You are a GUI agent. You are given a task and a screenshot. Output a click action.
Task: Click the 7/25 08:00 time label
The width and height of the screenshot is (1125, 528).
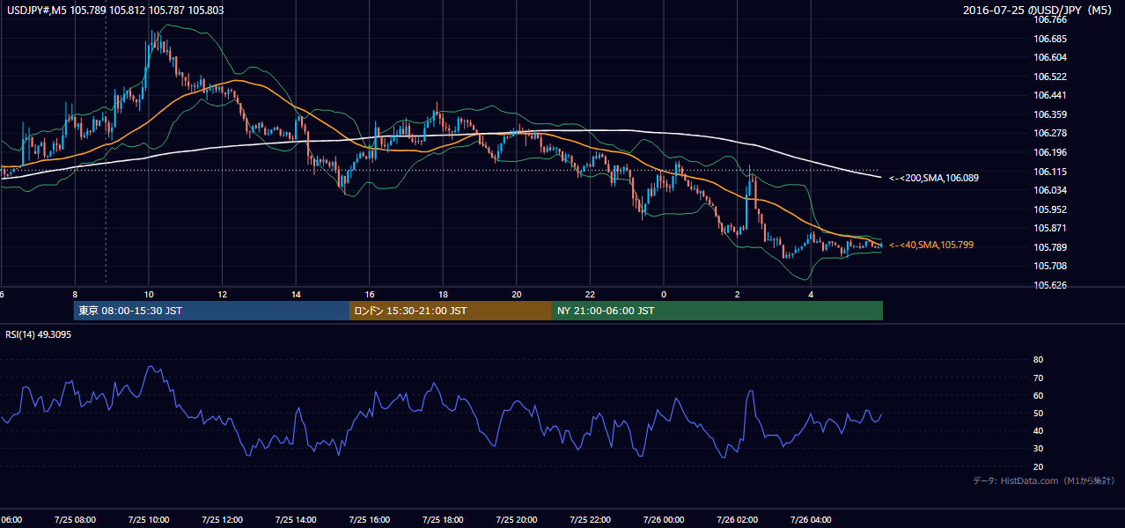pyautogui.click(x=75, y=519)
